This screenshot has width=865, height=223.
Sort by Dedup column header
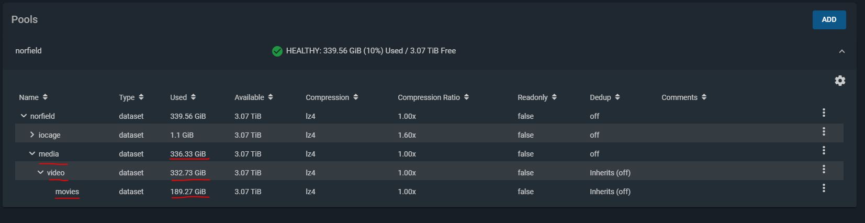coord(605,97)
